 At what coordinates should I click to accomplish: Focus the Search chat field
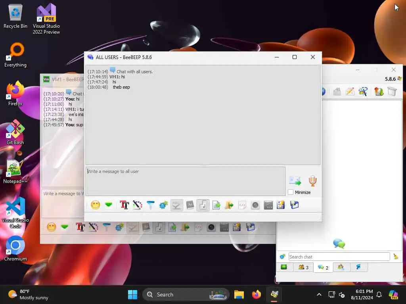[339, 256]
